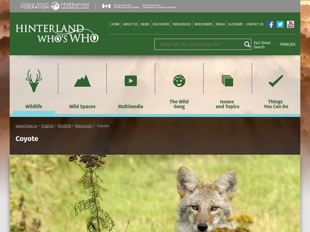Viewport: 310px width, 232px height.
Task: Click the Hinterland Who's Who logo
Action: click(x=57, y=34)
